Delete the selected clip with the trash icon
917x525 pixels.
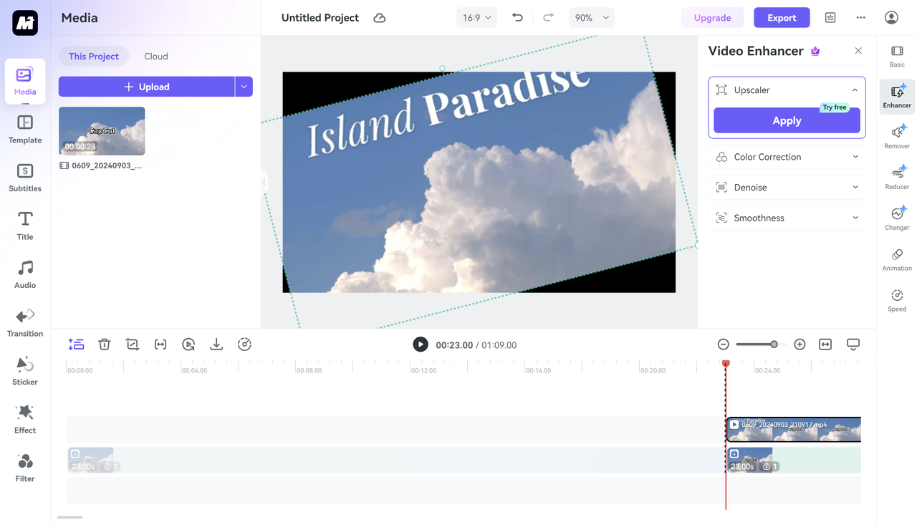tap(104, 344)
